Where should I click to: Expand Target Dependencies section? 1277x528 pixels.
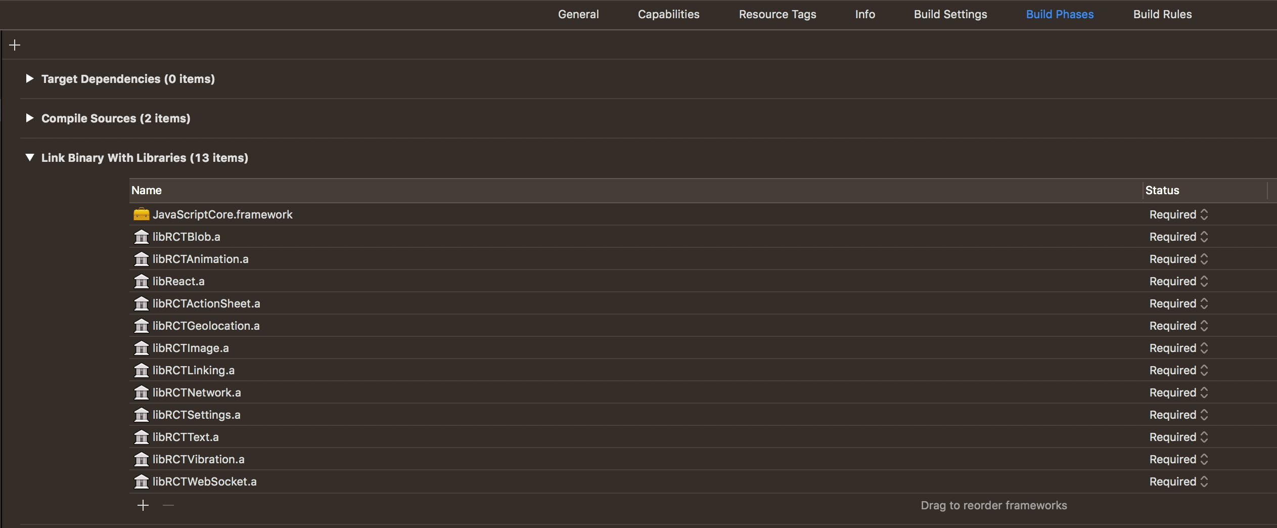[29, 78]
